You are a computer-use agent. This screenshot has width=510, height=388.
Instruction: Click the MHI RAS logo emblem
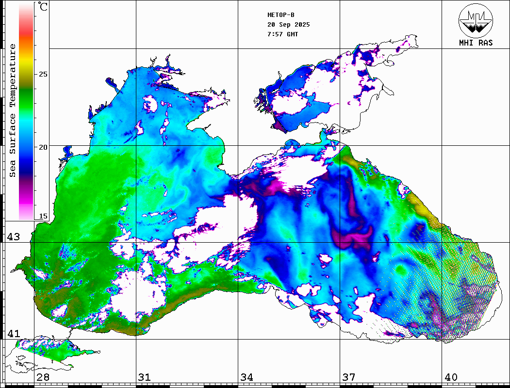476,20
